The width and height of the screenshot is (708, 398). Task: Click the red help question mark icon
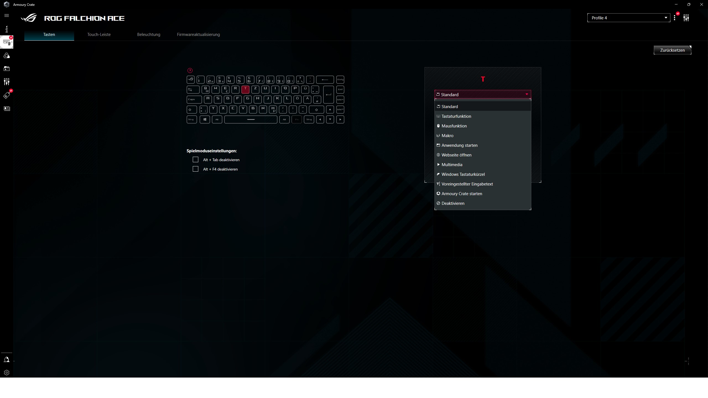190,70
